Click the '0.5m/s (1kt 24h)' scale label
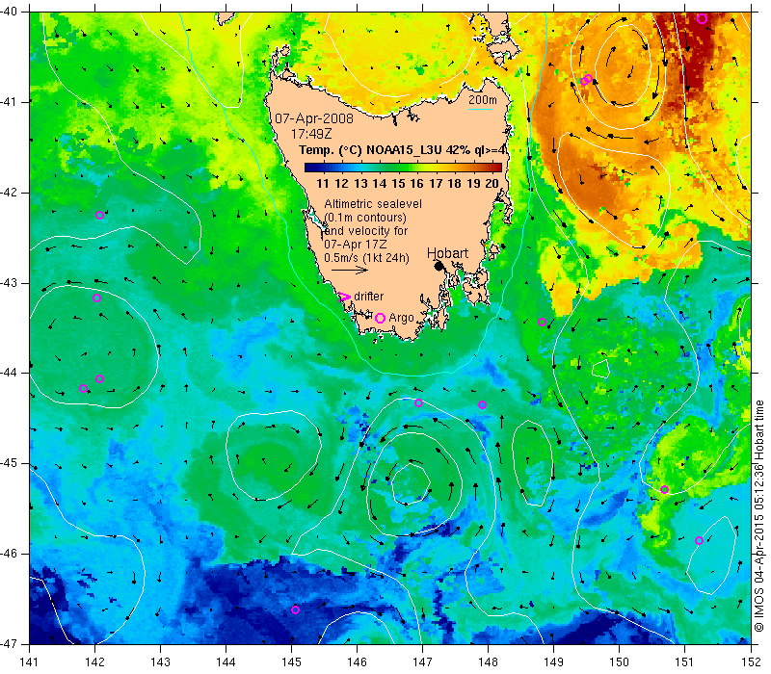Image resolution: width=771 pixels, height=674 pixels. tap(366, 257)
